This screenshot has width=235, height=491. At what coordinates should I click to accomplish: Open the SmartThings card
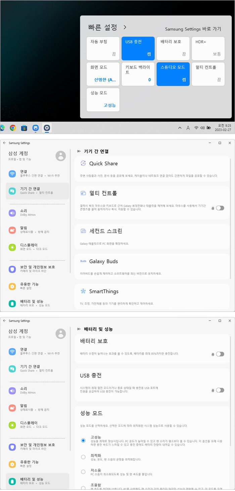pyautogui.click(x=152, y=297)
